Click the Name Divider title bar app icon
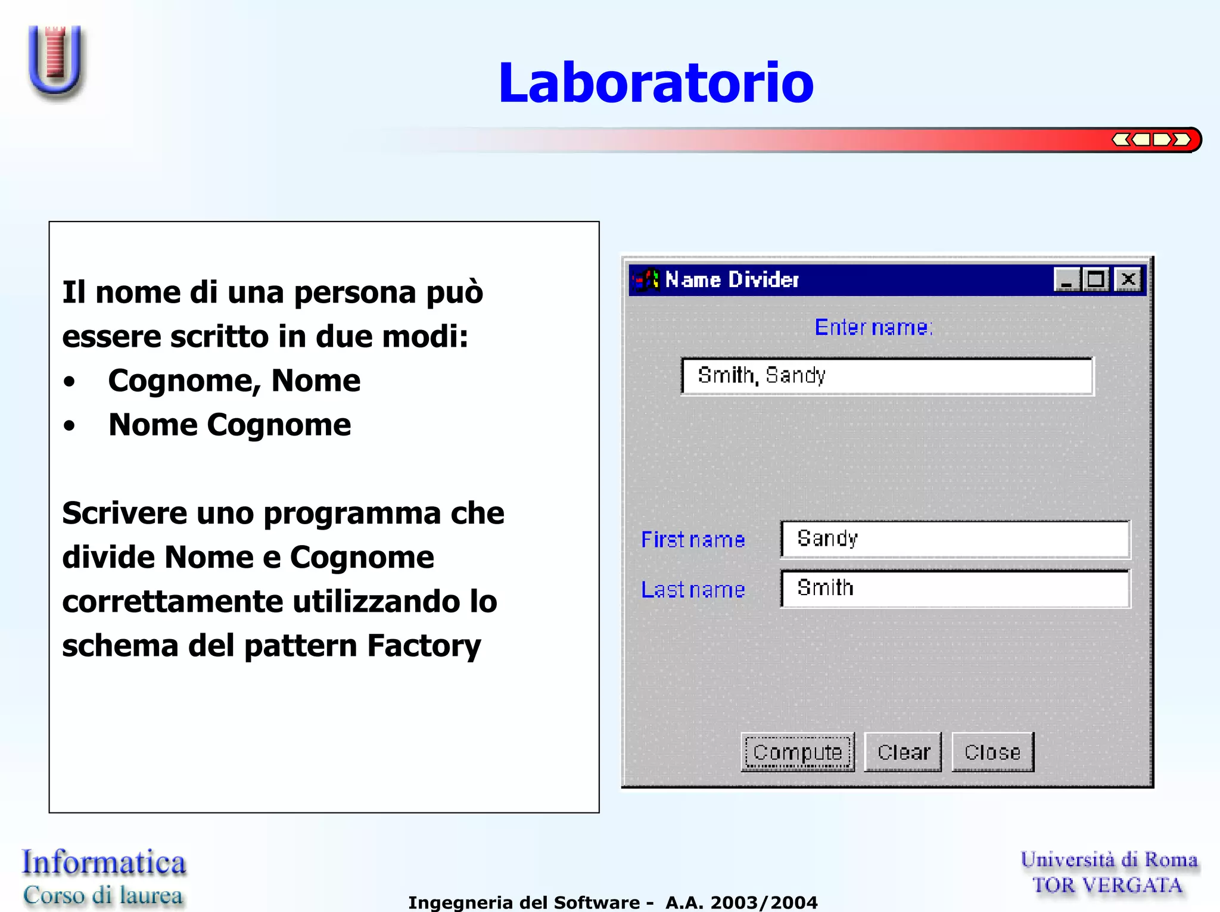Viewport: 1220px width, 912px height. (x=646, y=280)
